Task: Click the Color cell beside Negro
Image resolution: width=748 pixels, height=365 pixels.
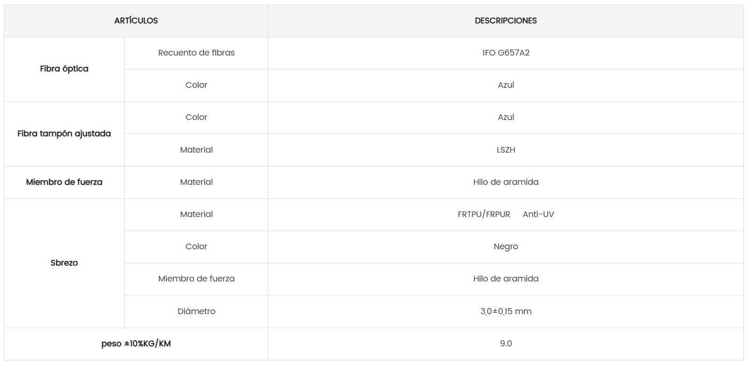Action: tap(196, 246)
